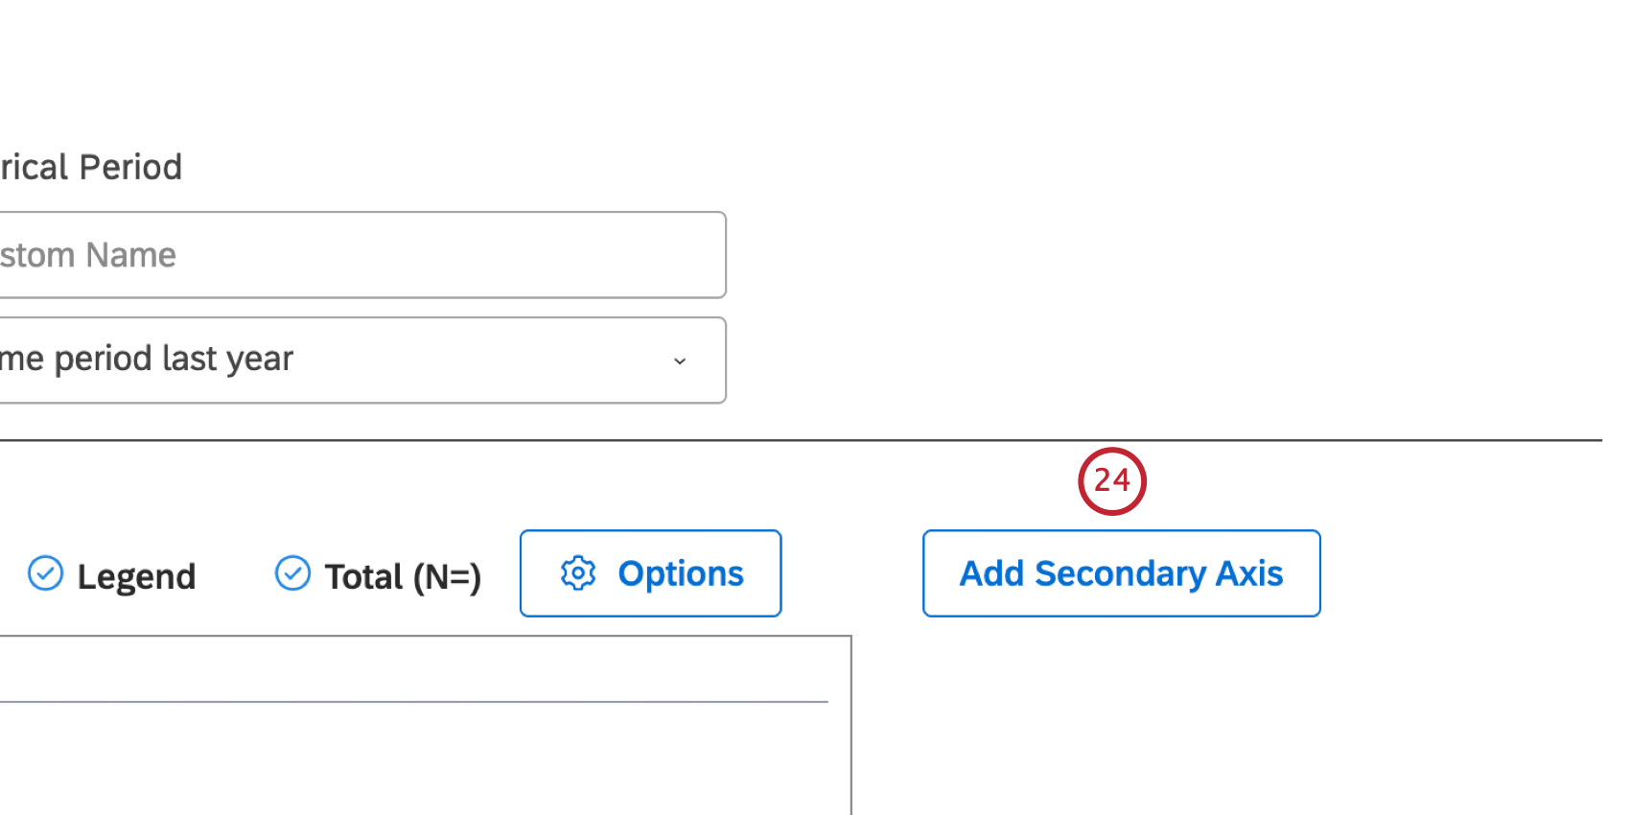Viewport: 1630px width, 815px height.
Task: Click the Legend checkmark circle icon
Action: [45, 573]
